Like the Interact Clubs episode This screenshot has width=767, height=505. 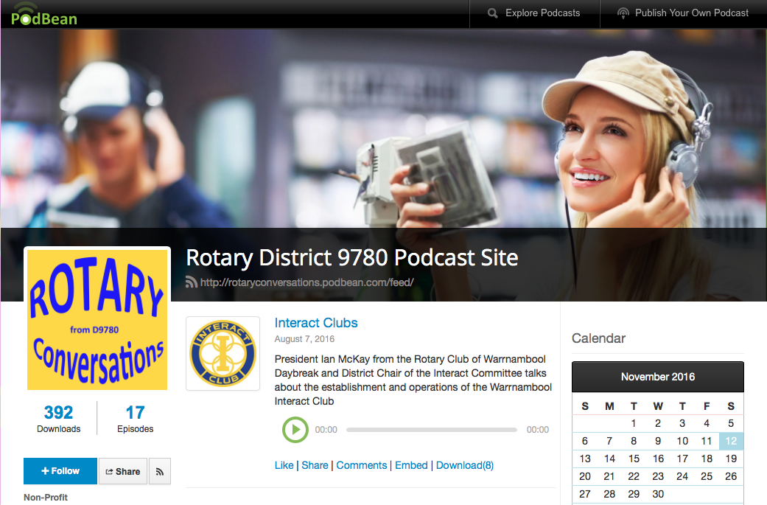(x=284, y=465)
